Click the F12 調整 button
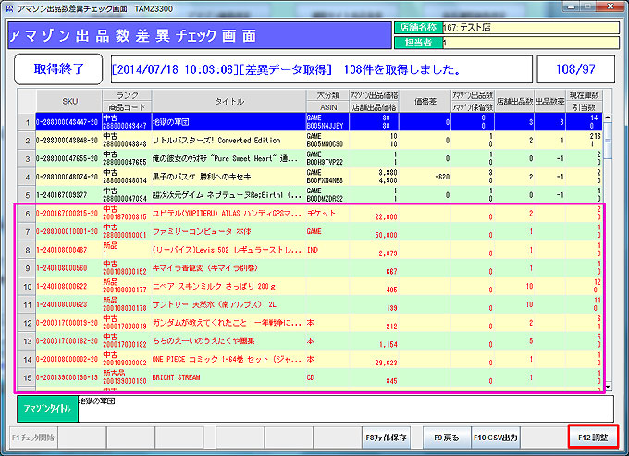 (x=594, y=436)
